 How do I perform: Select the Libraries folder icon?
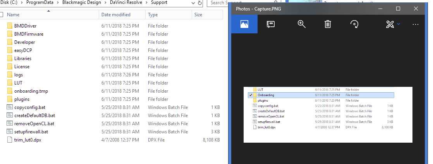[10, 59]
